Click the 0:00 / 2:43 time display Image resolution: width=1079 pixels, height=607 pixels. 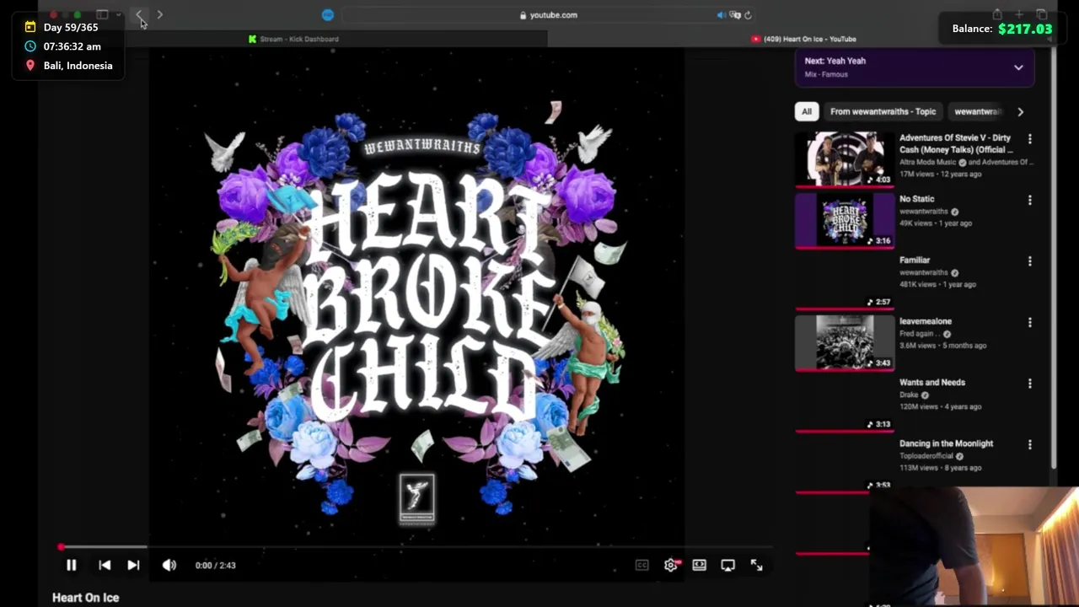(x=215, y=566)
